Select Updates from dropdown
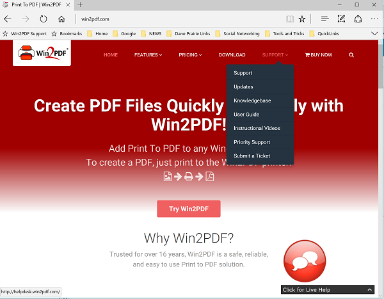This screenshot has width=384, height=299. coord(260,87)
